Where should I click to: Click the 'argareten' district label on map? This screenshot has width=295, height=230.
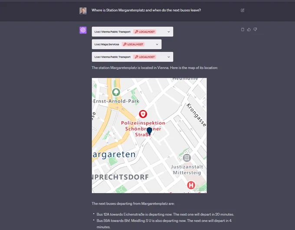point(114,155)
